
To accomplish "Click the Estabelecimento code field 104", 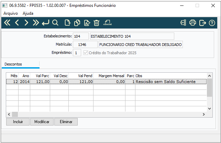I will [x=81, y=36].
